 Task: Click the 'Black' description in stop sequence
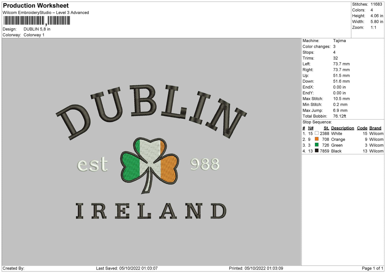pos(336,151)
